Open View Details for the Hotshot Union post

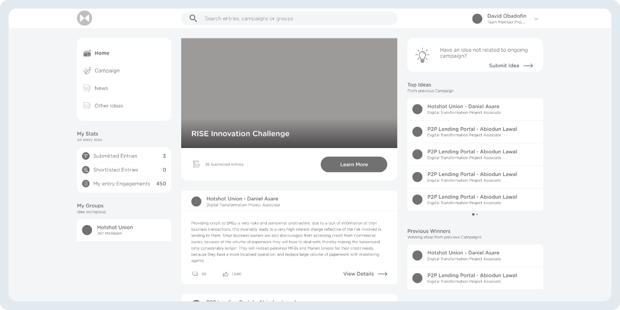[365, 274]
